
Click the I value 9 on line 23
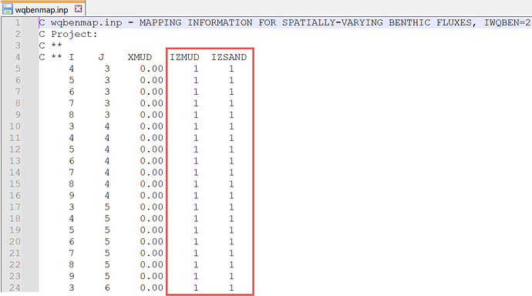click(71, 276)
